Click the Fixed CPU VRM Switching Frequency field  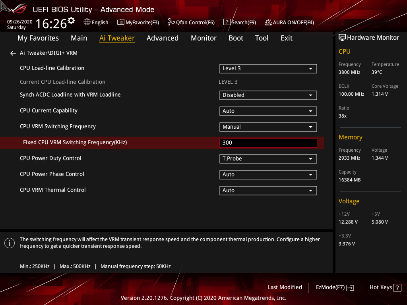268,143
